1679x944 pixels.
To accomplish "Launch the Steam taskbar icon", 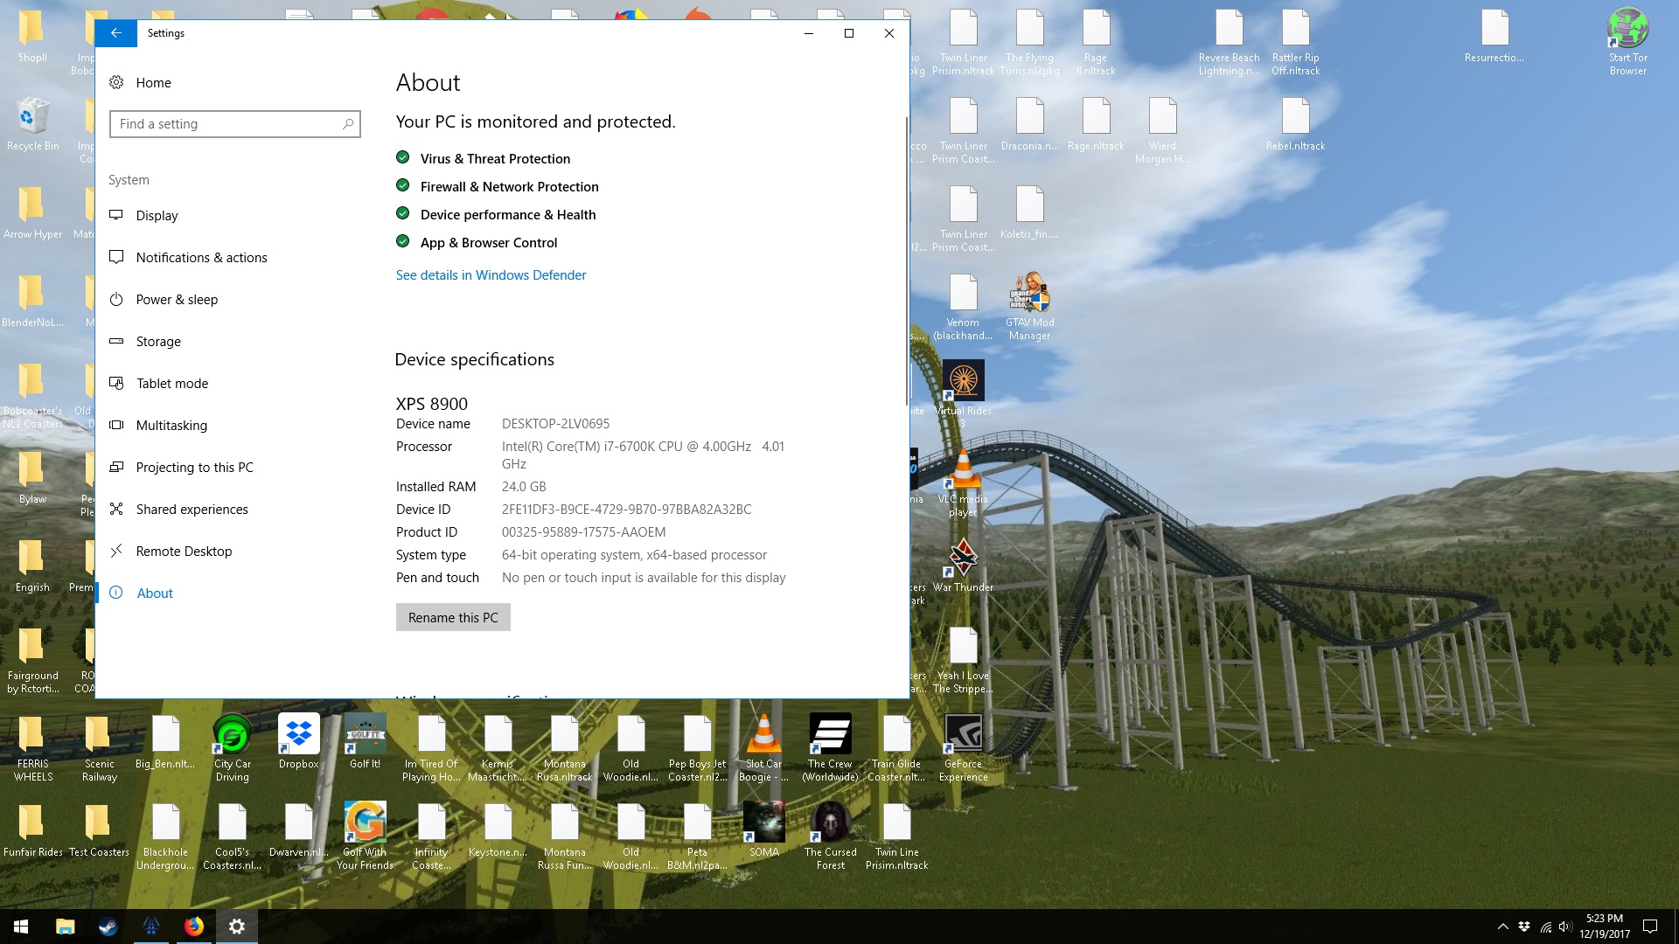I will [108, 927].
